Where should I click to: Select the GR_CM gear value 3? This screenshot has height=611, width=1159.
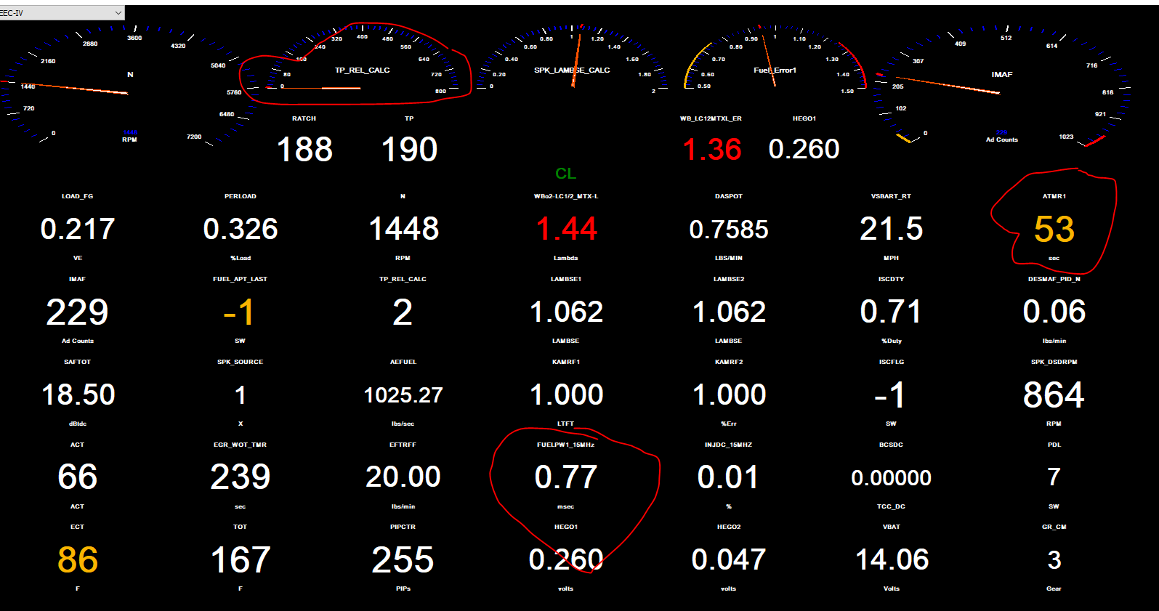pos(1054,560)
